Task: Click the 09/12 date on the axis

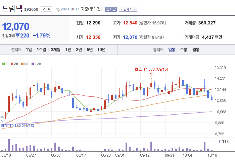Action: point(145,155)
